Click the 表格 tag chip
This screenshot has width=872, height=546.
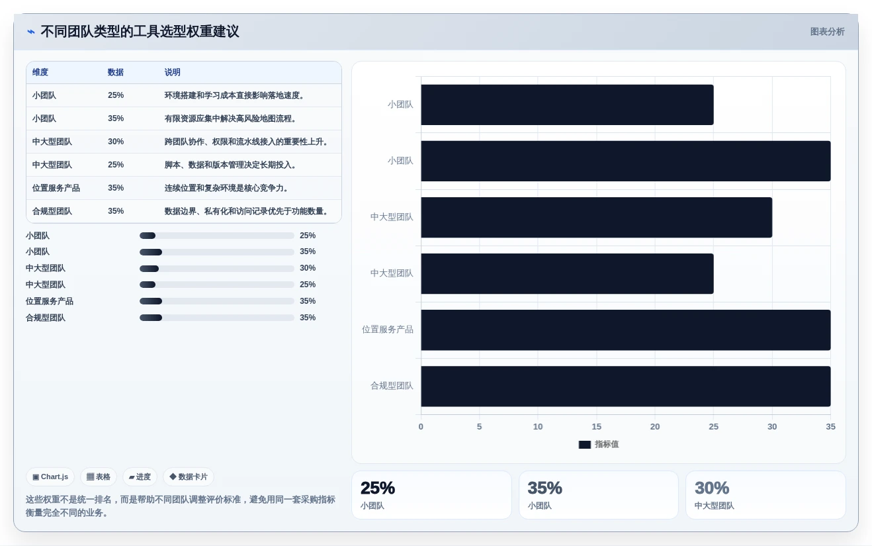point(99,477)
